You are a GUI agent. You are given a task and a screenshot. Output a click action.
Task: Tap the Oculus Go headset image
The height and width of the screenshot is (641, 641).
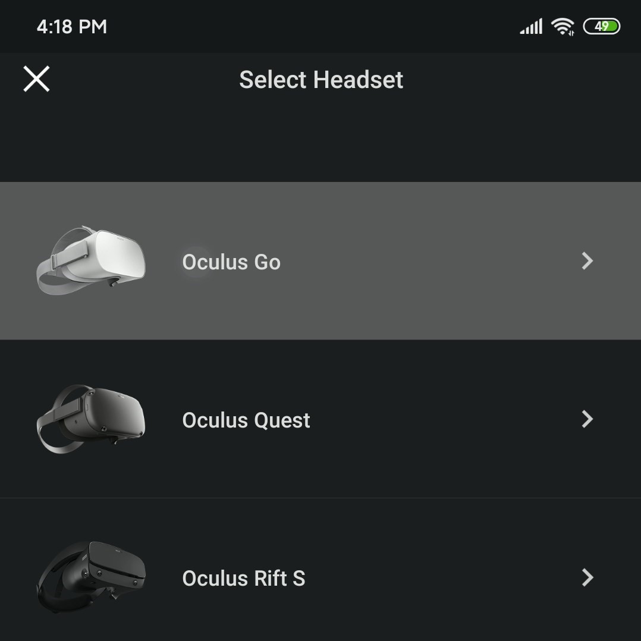pyautogui.click(x=91, y=260)
